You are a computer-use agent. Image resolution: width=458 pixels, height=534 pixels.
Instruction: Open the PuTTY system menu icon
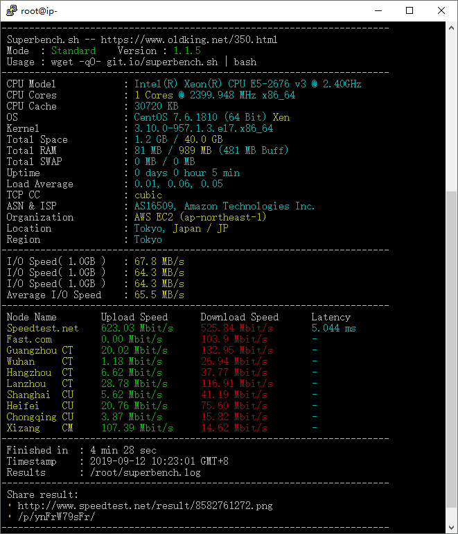point(10,10)
